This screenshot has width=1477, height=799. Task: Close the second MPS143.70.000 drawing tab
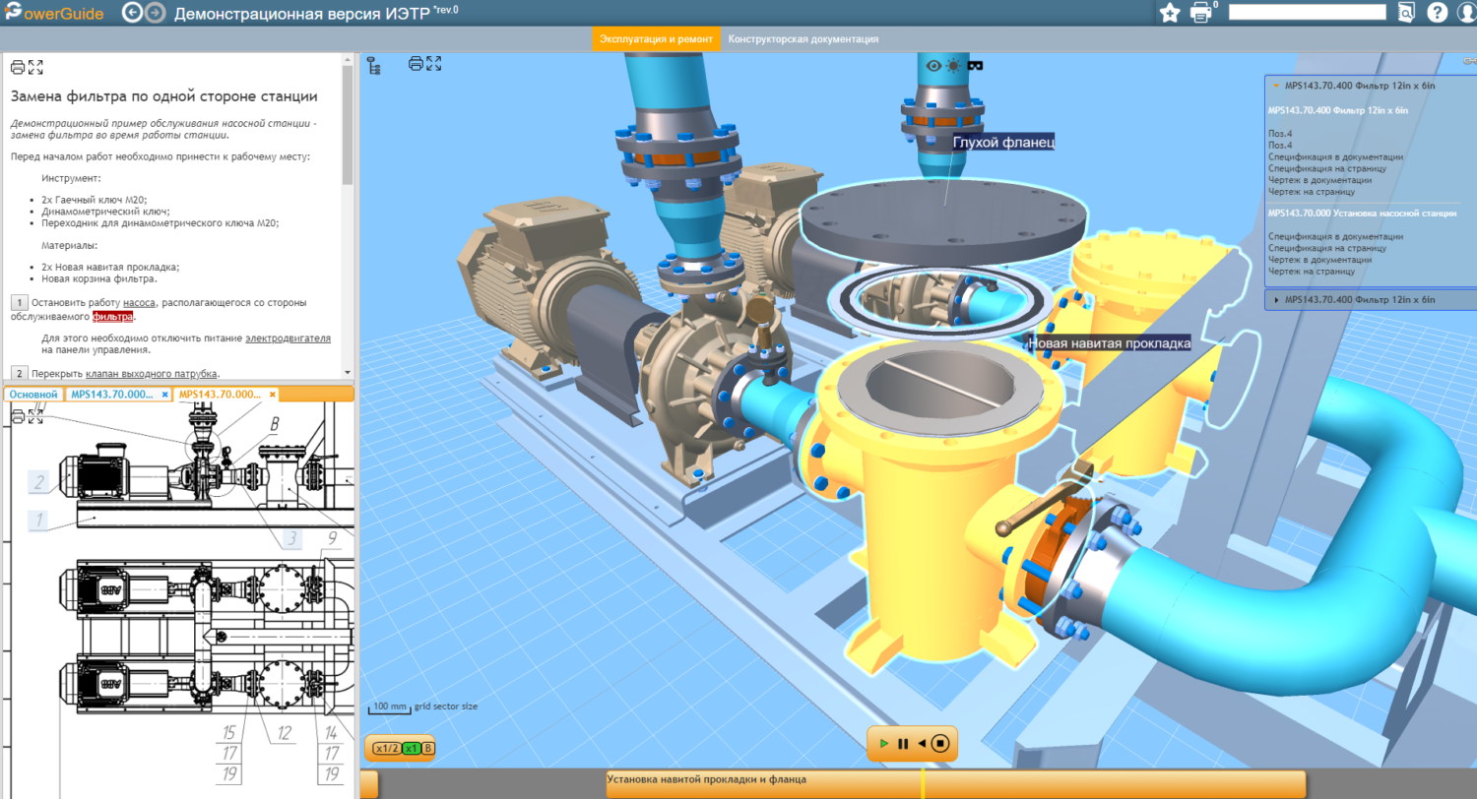273,395
